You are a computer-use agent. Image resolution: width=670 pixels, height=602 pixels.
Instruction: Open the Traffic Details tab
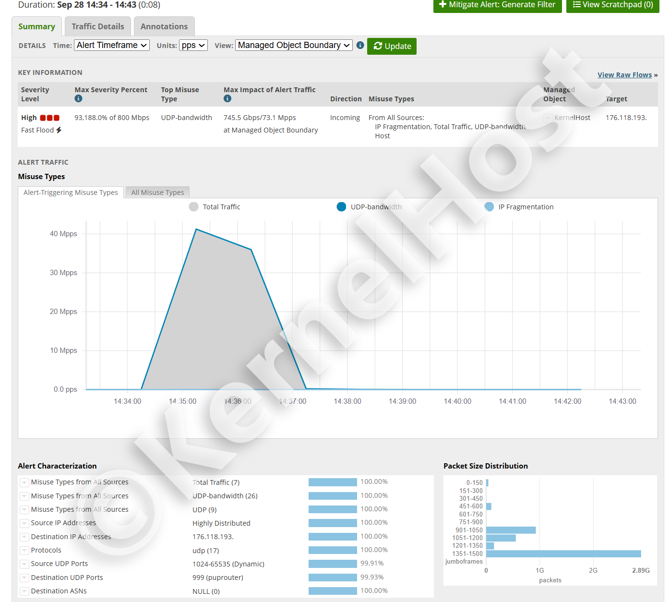(x=98, y=26)
